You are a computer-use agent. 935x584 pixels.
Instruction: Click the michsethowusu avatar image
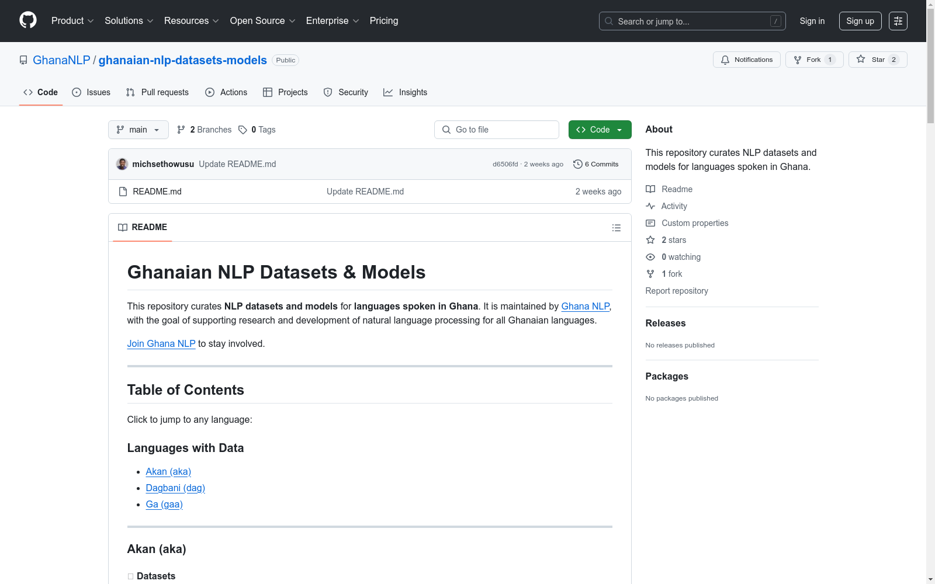tap(122, 164)
